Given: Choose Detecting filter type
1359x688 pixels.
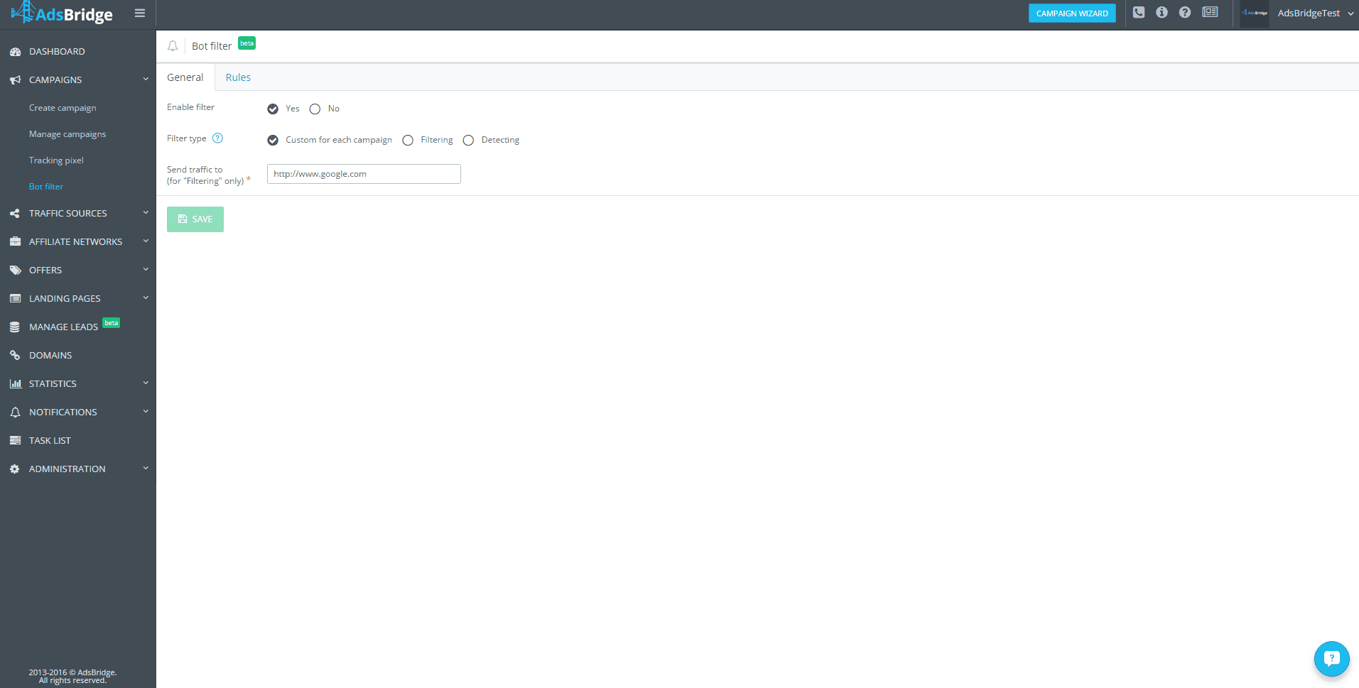Looking at the screenshot, I should point(468,140).
